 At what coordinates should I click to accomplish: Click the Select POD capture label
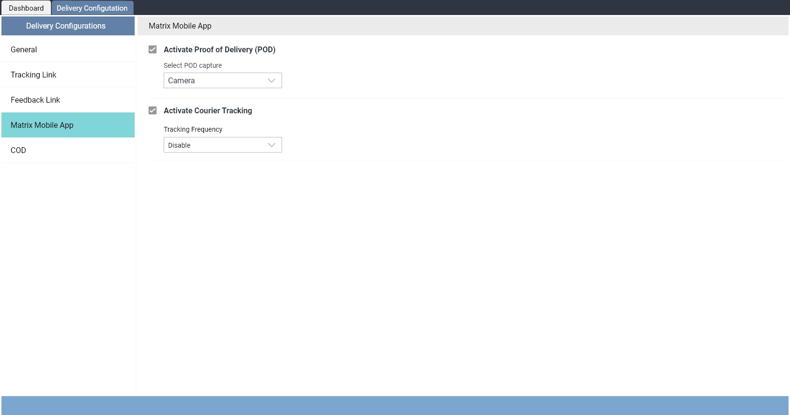coord(193,65)
